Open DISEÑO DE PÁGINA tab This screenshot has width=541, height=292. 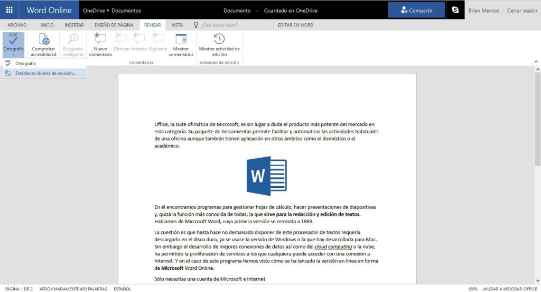click(114, 25)
